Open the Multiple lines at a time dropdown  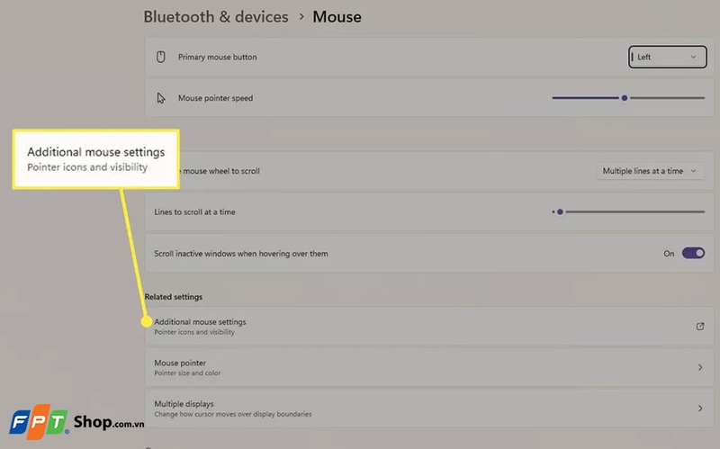coord(650,171)
